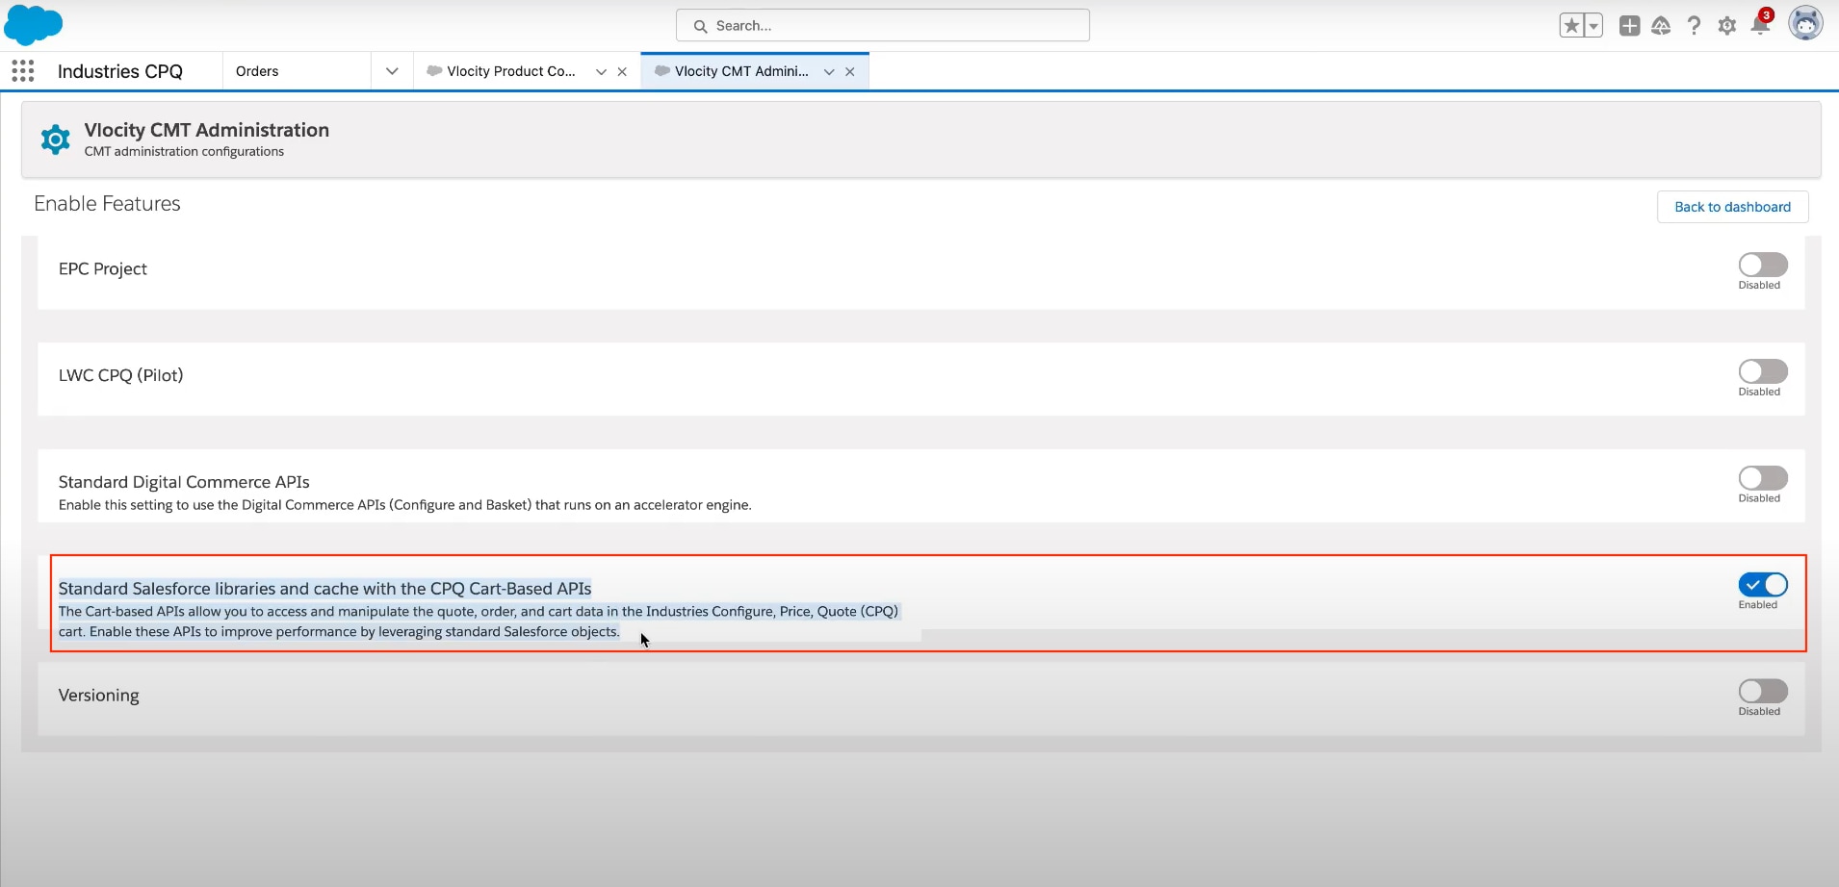Open the Favorites star icon

(x=1571, y=26)
